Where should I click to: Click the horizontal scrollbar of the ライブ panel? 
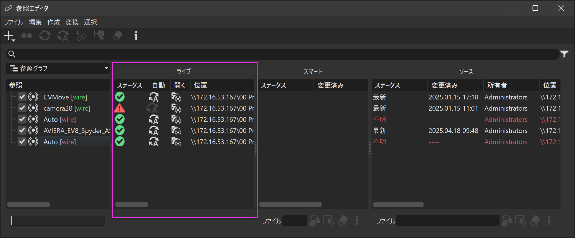pos(132,204)
